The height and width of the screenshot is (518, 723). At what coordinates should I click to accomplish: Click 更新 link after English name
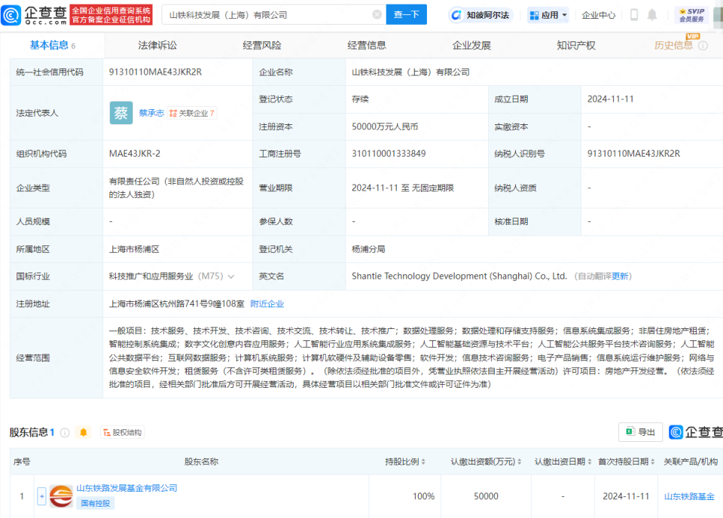click(620, 276)
